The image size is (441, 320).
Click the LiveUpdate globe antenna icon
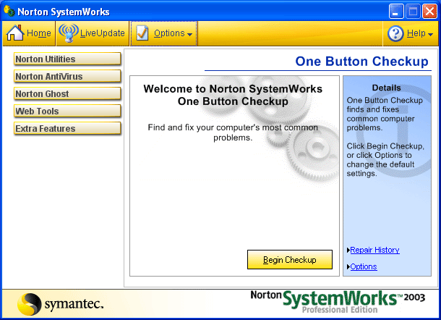(x=68, y=33)
